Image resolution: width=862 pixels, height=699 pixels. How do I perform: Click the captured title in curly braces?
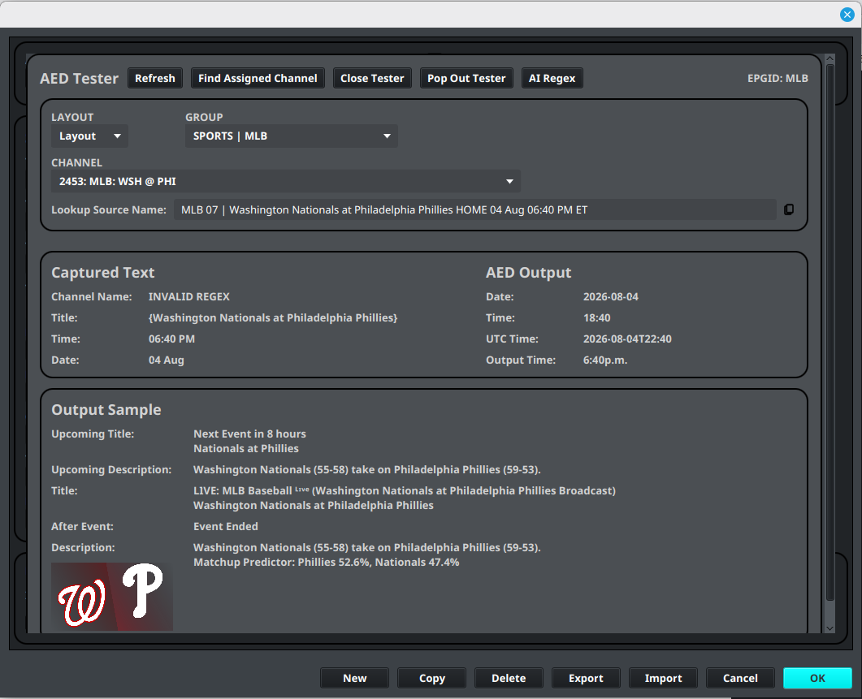point(273,317)
